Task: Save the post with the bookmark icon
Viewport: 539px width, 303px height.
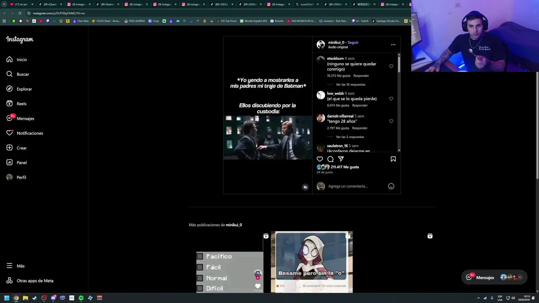Action: point(393,159)
